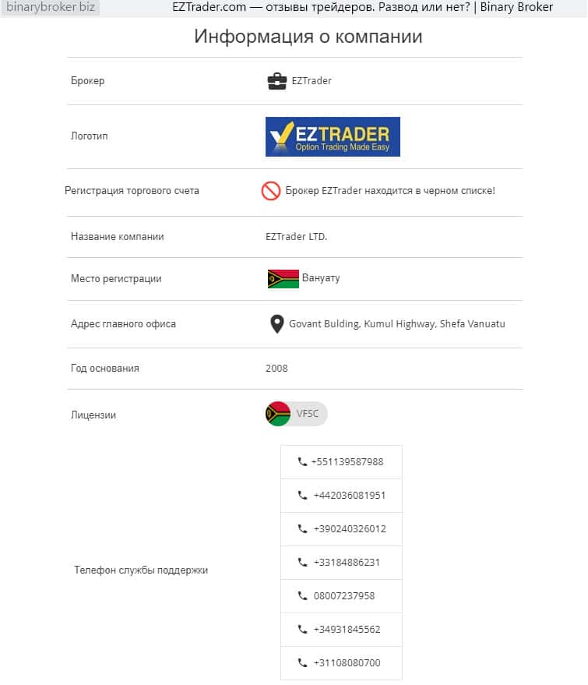Screen dimensions: 588x685
Task: Click the phone icon beside 08007237958
Action: pos(302,596)
